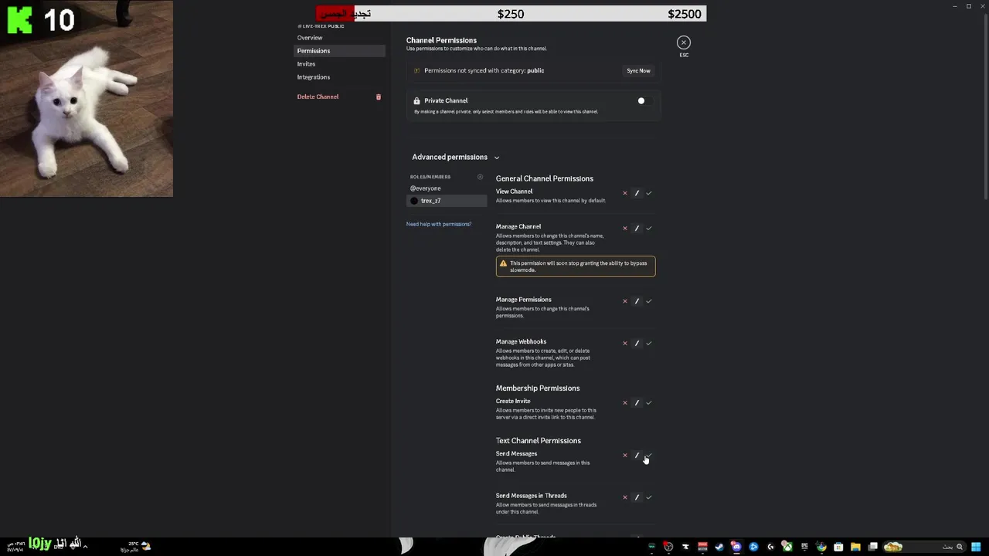This screenshot has height=556, width=989.
Task: Allow Send Messages in Threads permission
Action: click(649, 497)
